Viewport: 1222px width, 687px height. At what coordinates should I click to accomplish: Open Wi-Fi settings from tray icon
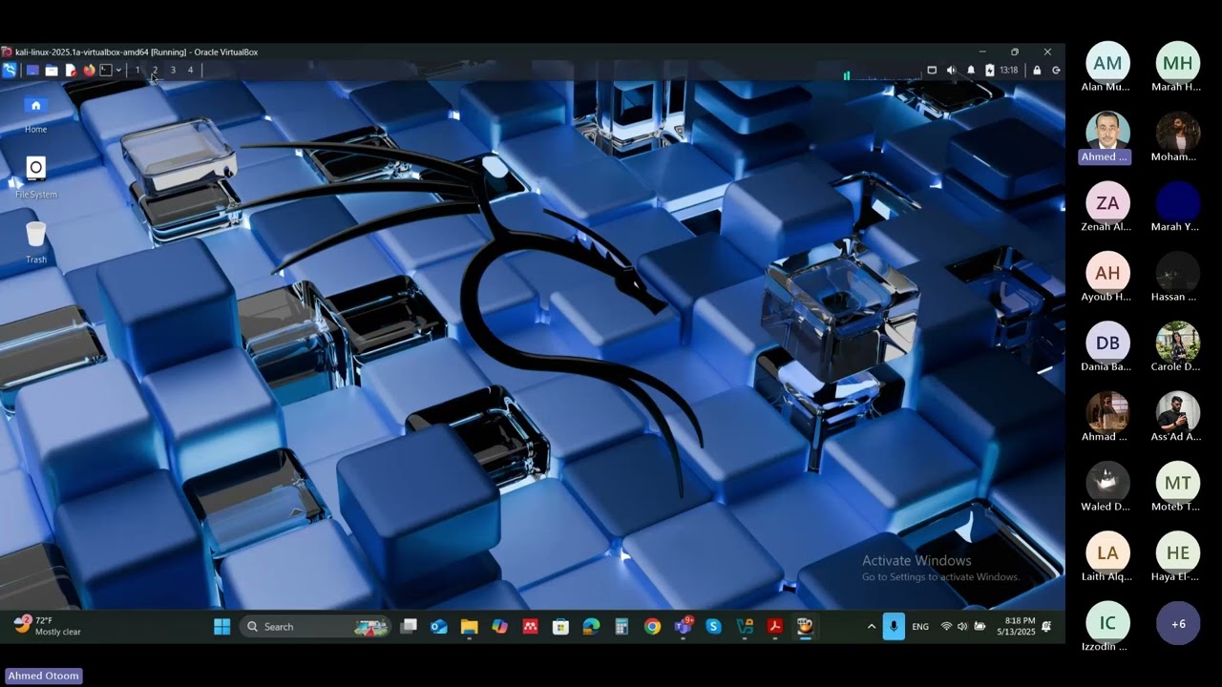pos(946,627)
